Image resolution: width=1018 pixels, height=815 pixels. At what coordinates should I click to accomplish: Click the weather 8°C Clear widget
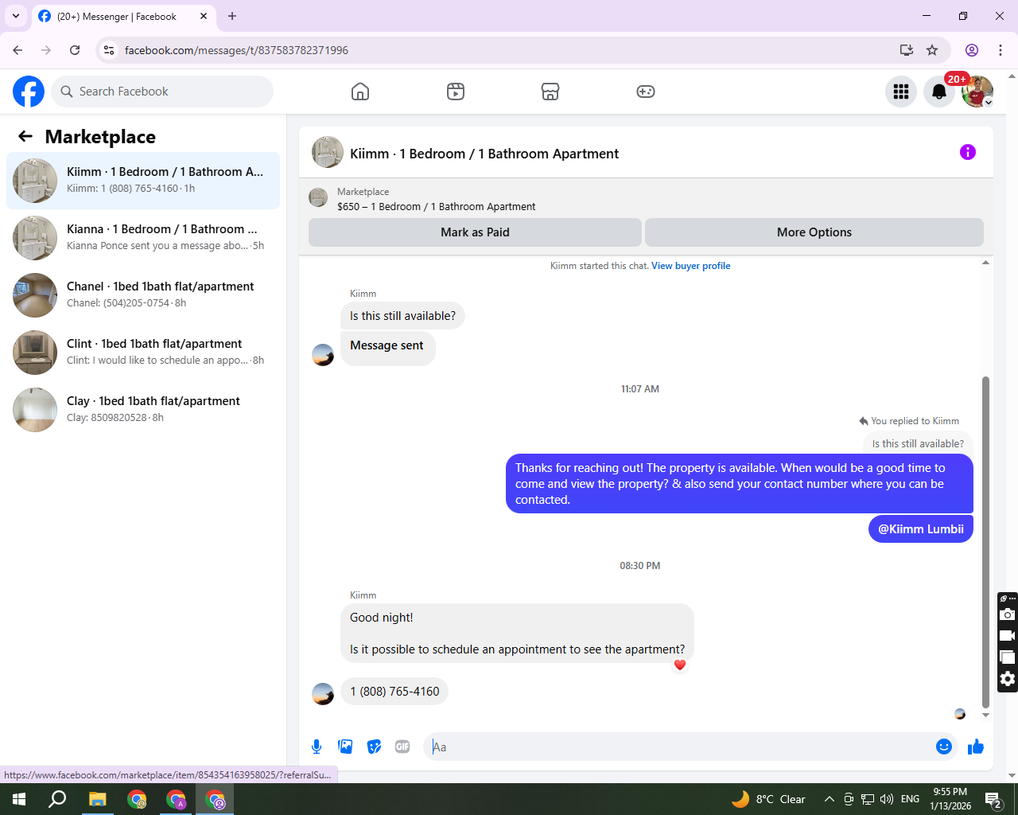coord(768,799)
